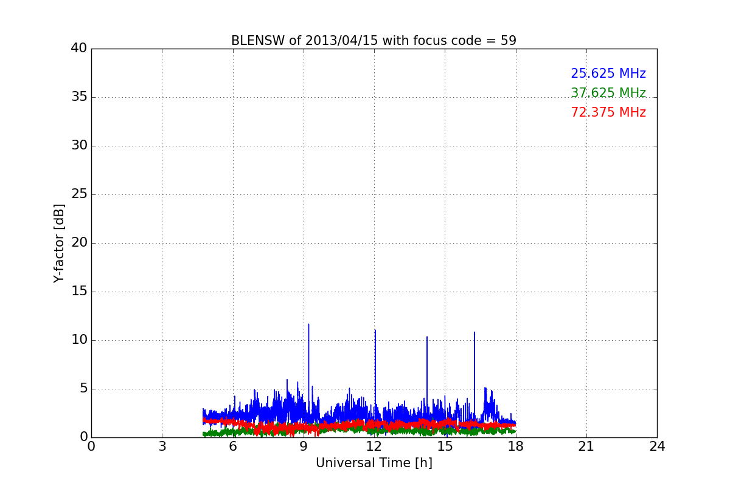Select the blue '25.625 MHz' legend label

point(608,74)
